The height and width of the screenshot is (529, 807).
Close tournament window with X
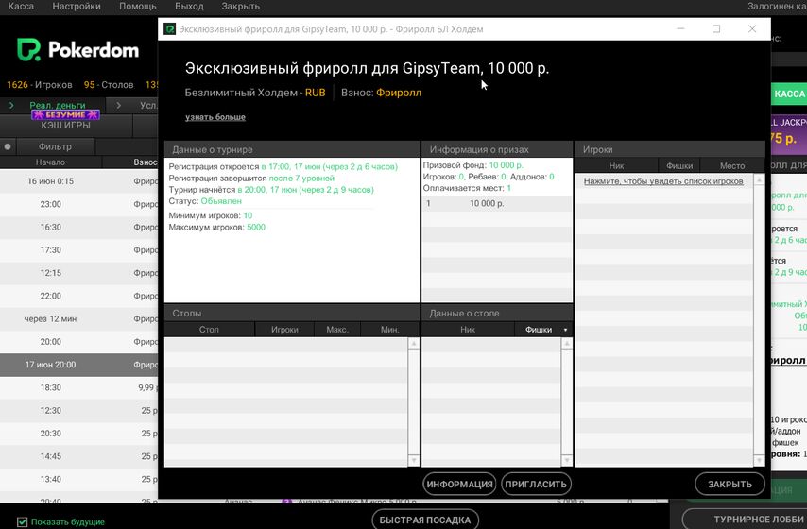click(x=752, y=29)
